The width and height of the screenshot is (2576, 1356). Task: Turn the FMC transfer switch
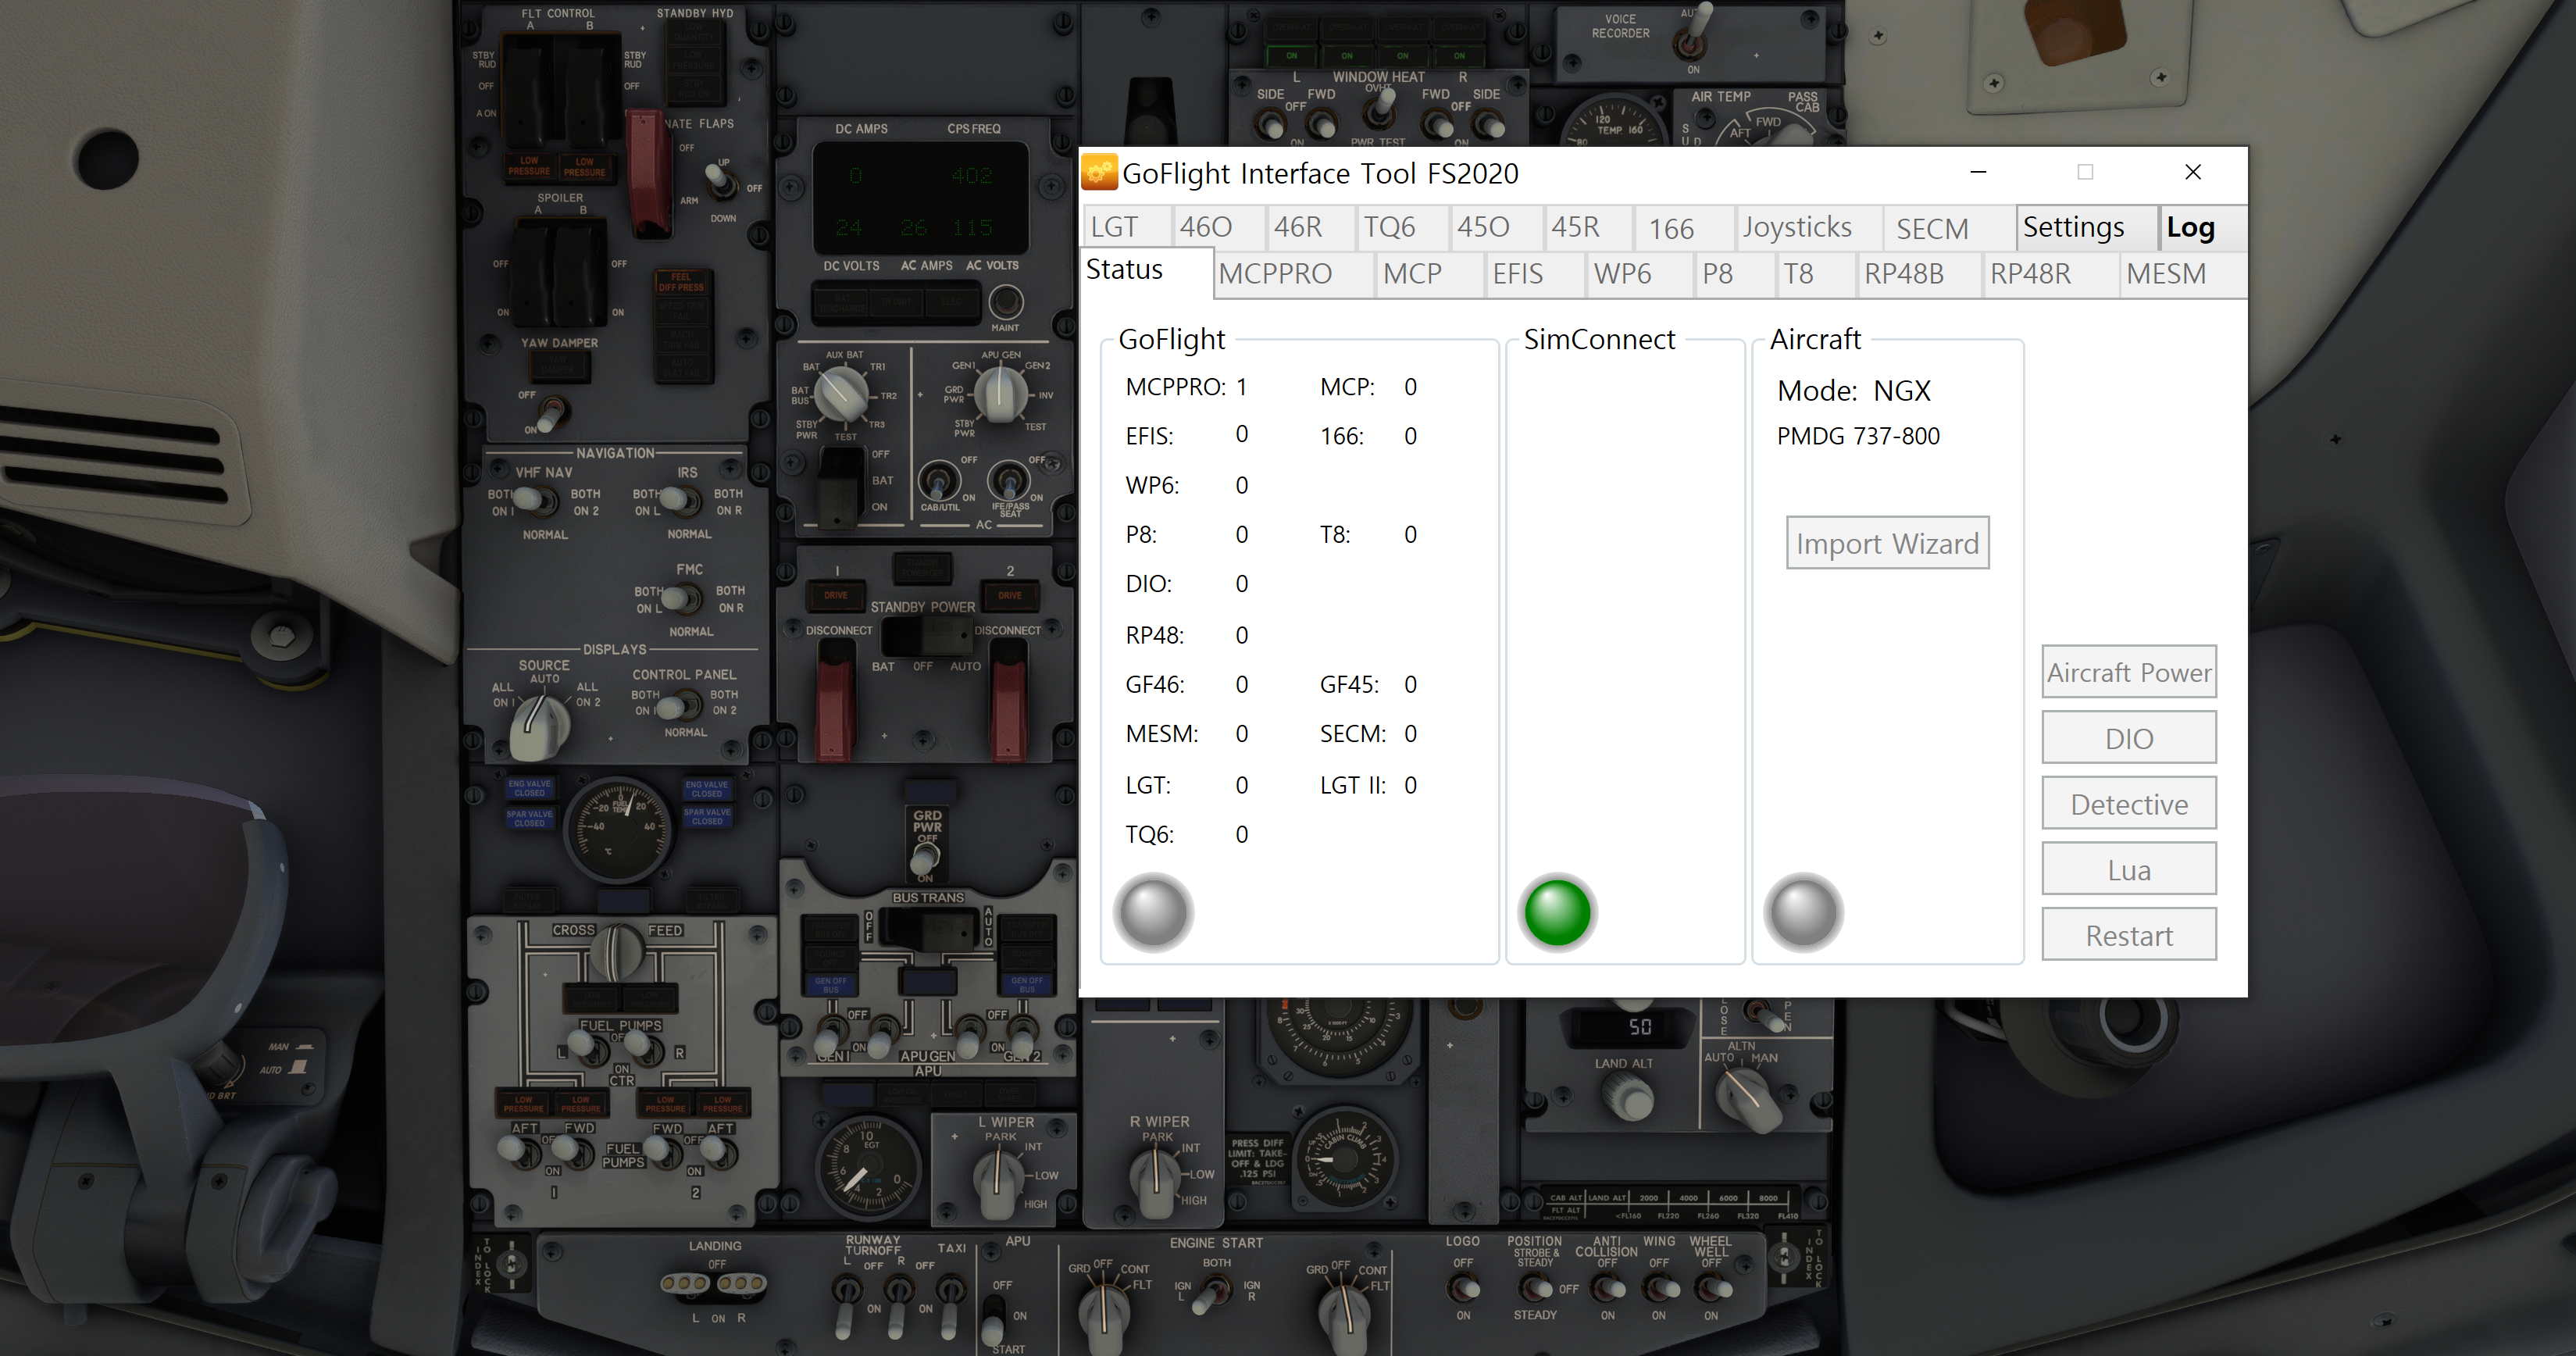coord(681,599)
